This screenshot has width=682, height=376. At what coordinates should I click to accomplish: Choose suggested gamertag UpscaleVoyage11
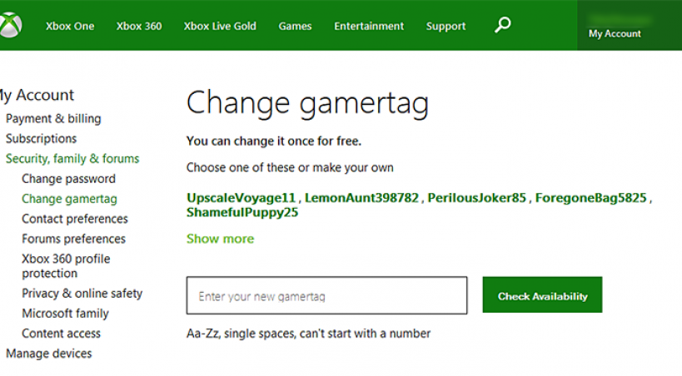point(241,198)
